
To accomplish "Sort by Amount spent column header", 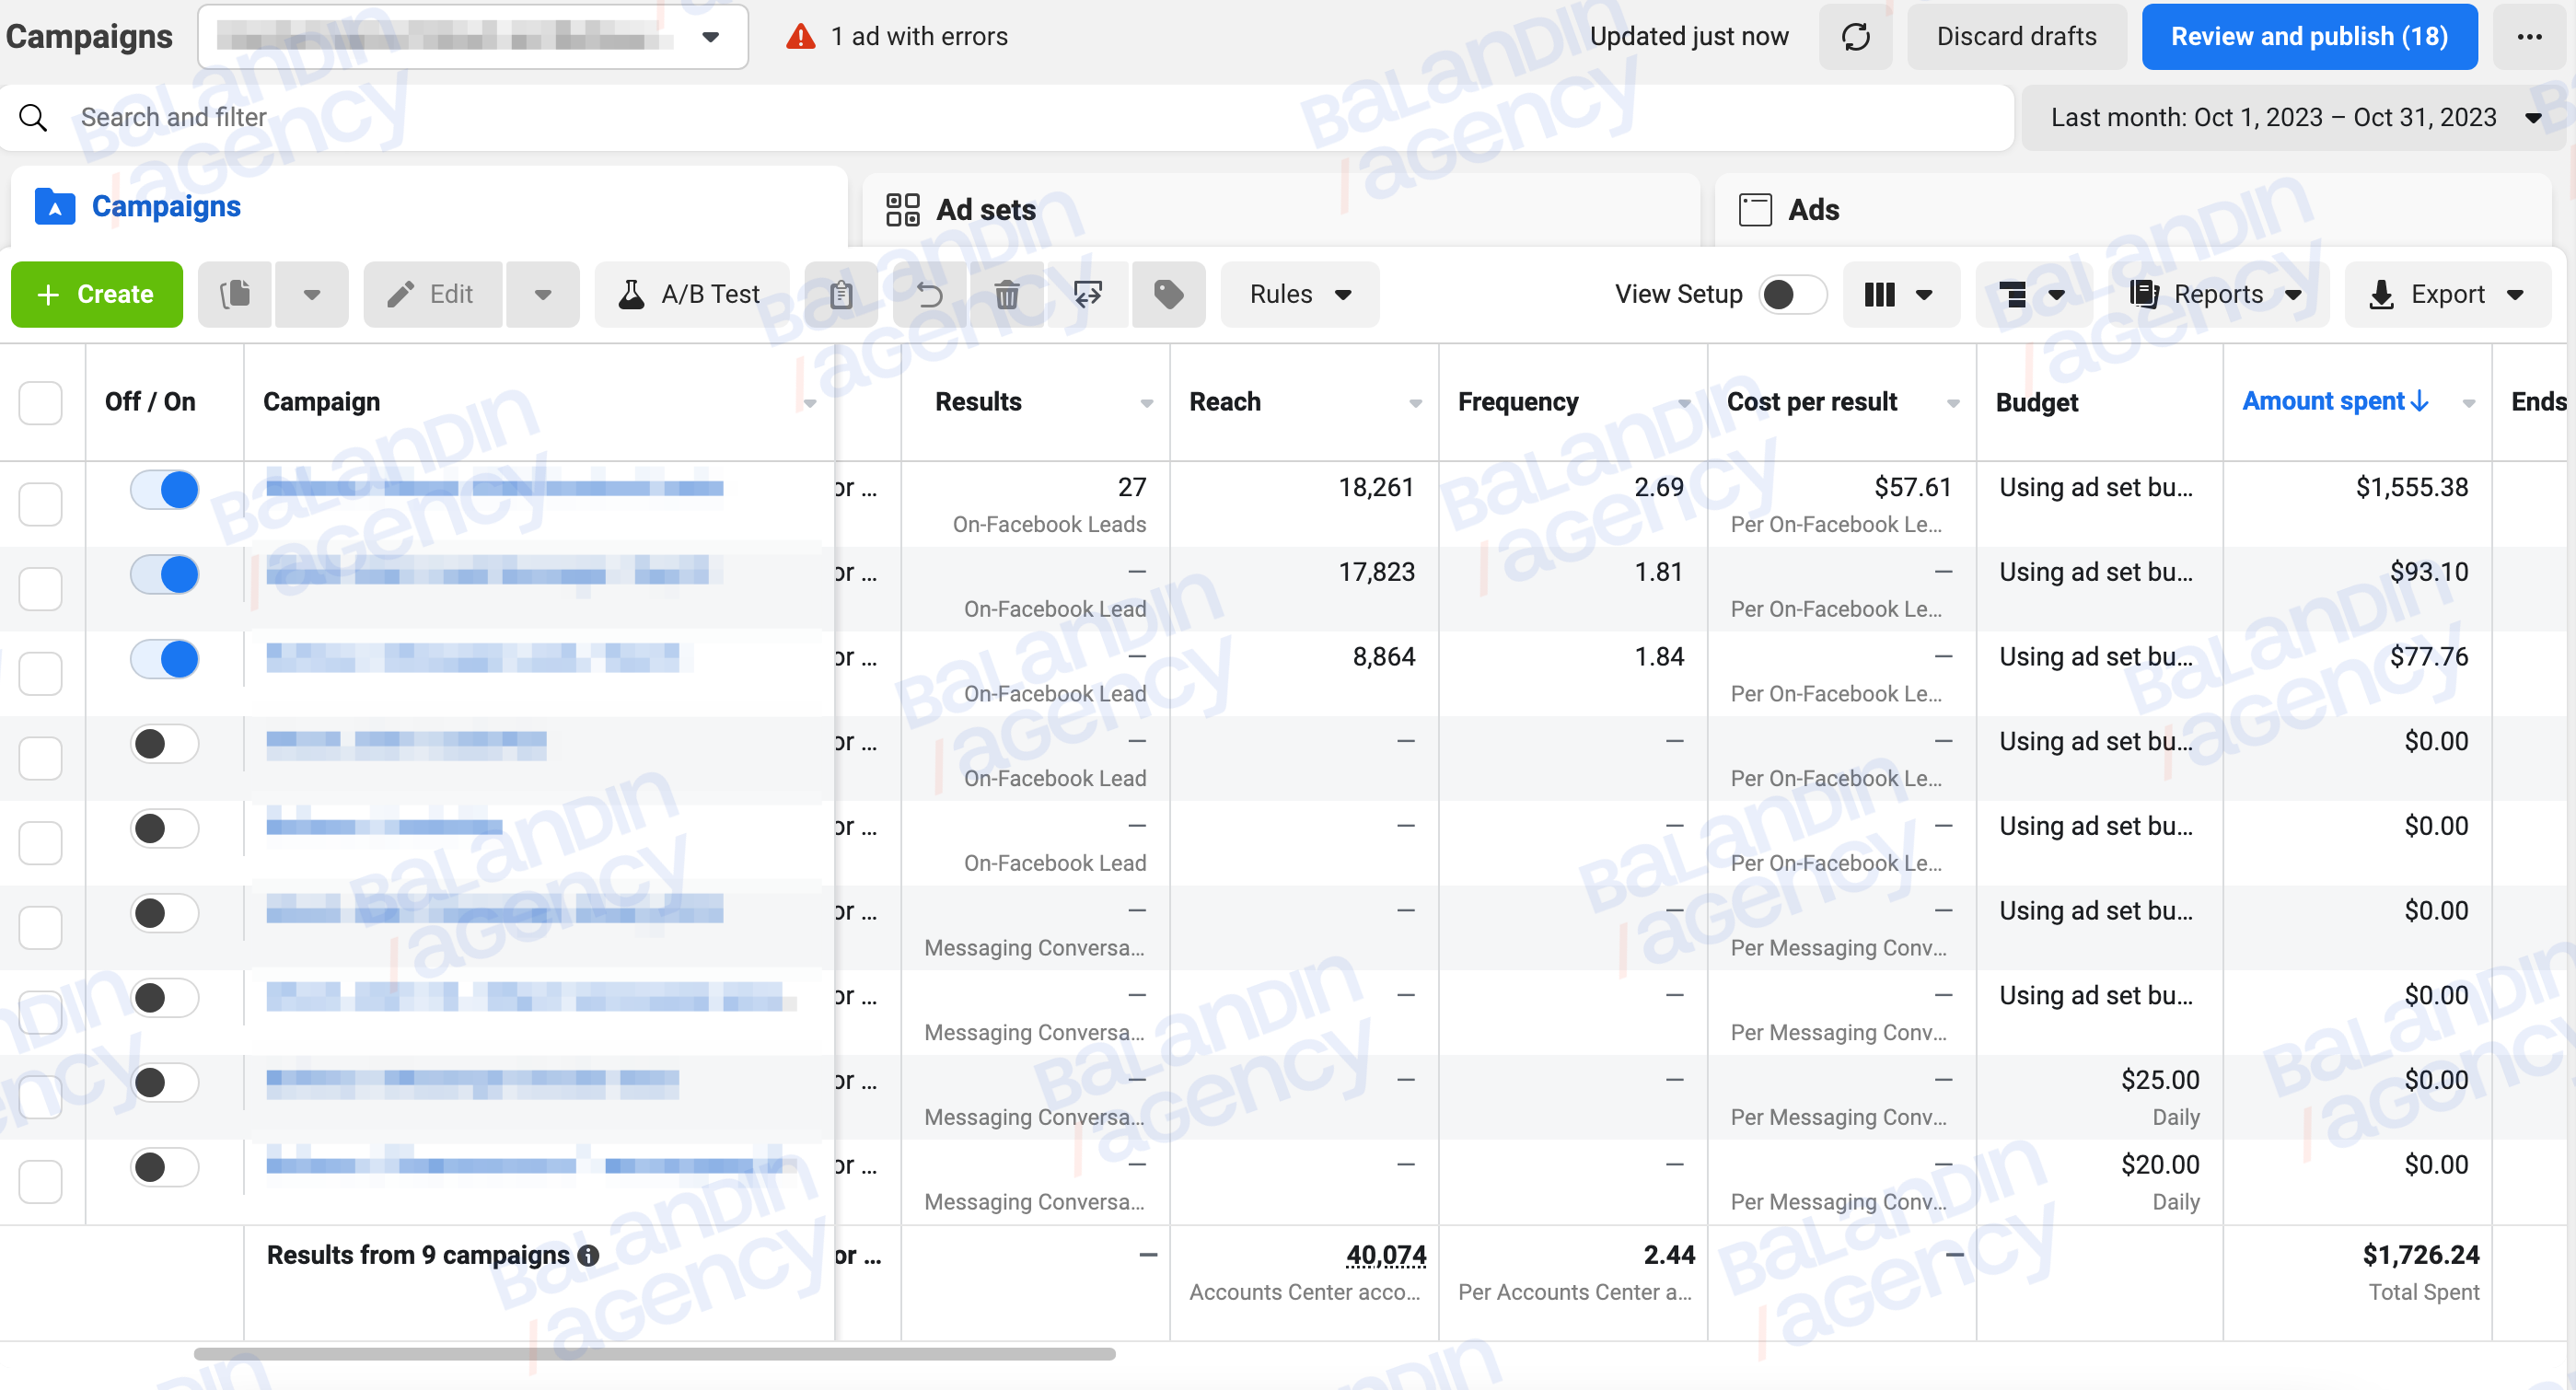I will tap(2334, 401).
